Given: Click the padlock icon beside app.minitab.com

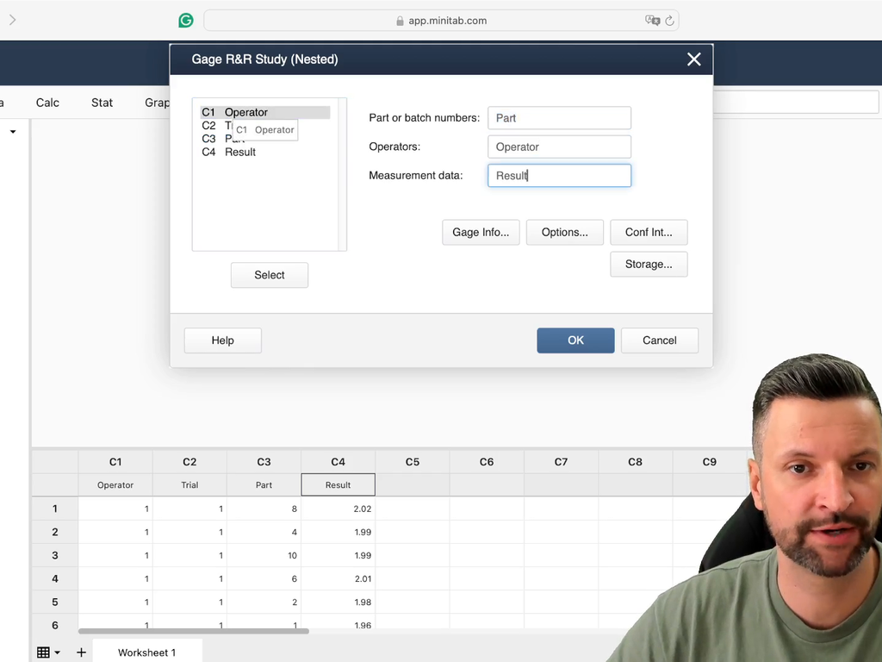Looking at the screenshot, I should (x=400, y=21).
